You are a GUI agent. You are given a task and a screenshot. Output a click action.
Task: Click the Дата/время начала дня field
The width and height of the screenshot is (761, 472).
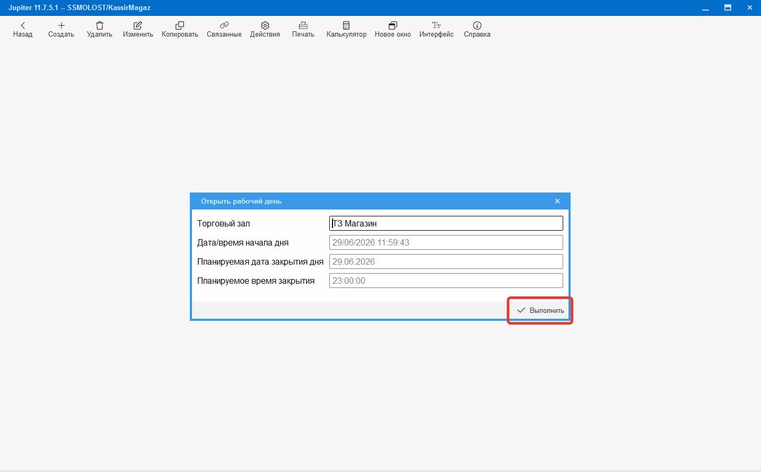[x=446, y=242]
